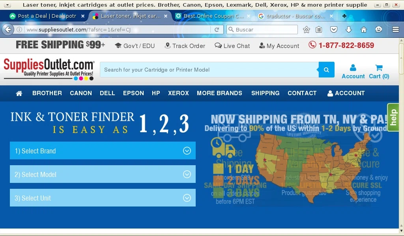This screenshot has height=236, width=404.
Task: Click the FREE SHIPPING $99+ banner
Action: pyautogui.click(x=60, y=45)
